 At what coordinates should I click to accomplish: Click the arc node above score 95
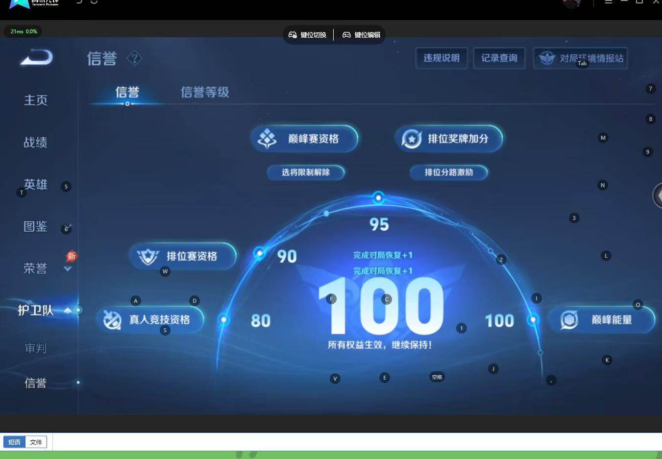(x=378, y=198)
